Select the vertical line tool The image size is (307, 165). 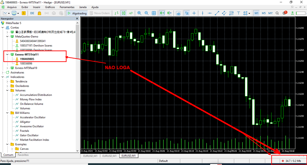(202, 13)
